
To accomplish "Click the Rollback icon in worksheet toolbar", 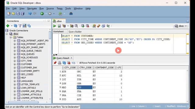I will (87, 26).
